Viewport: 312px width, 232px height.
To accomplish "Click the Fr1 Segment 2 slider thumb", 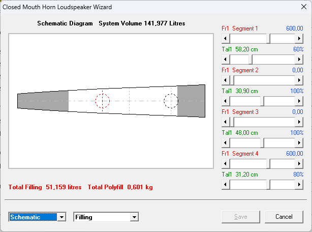I will (x=232, y=80).
